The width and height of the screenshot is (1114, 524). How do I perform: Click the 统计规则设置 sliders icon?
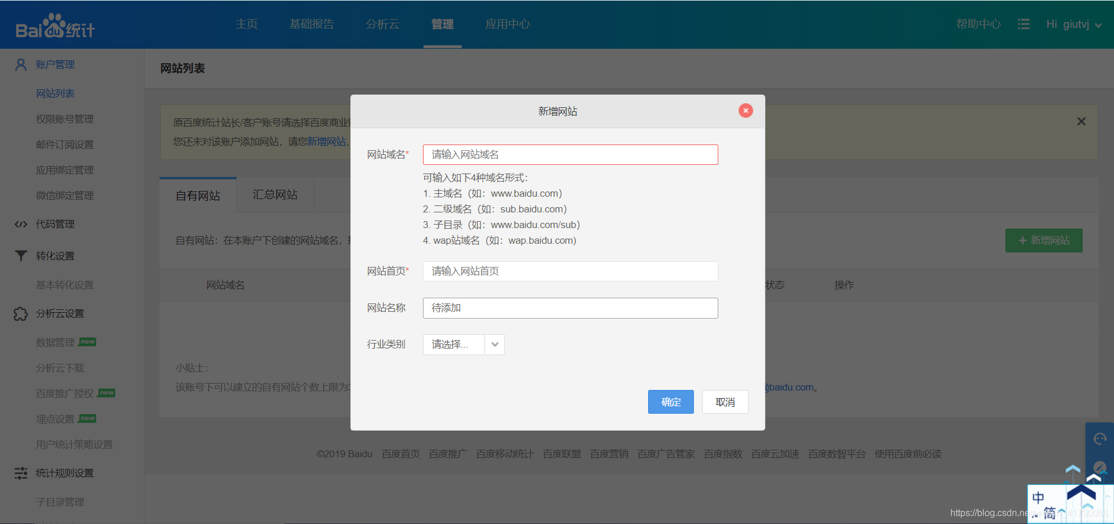[x=21, y=473]
